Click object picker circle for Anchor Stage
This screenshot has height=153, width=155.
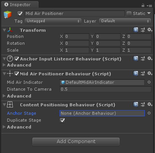coord(149,113)
